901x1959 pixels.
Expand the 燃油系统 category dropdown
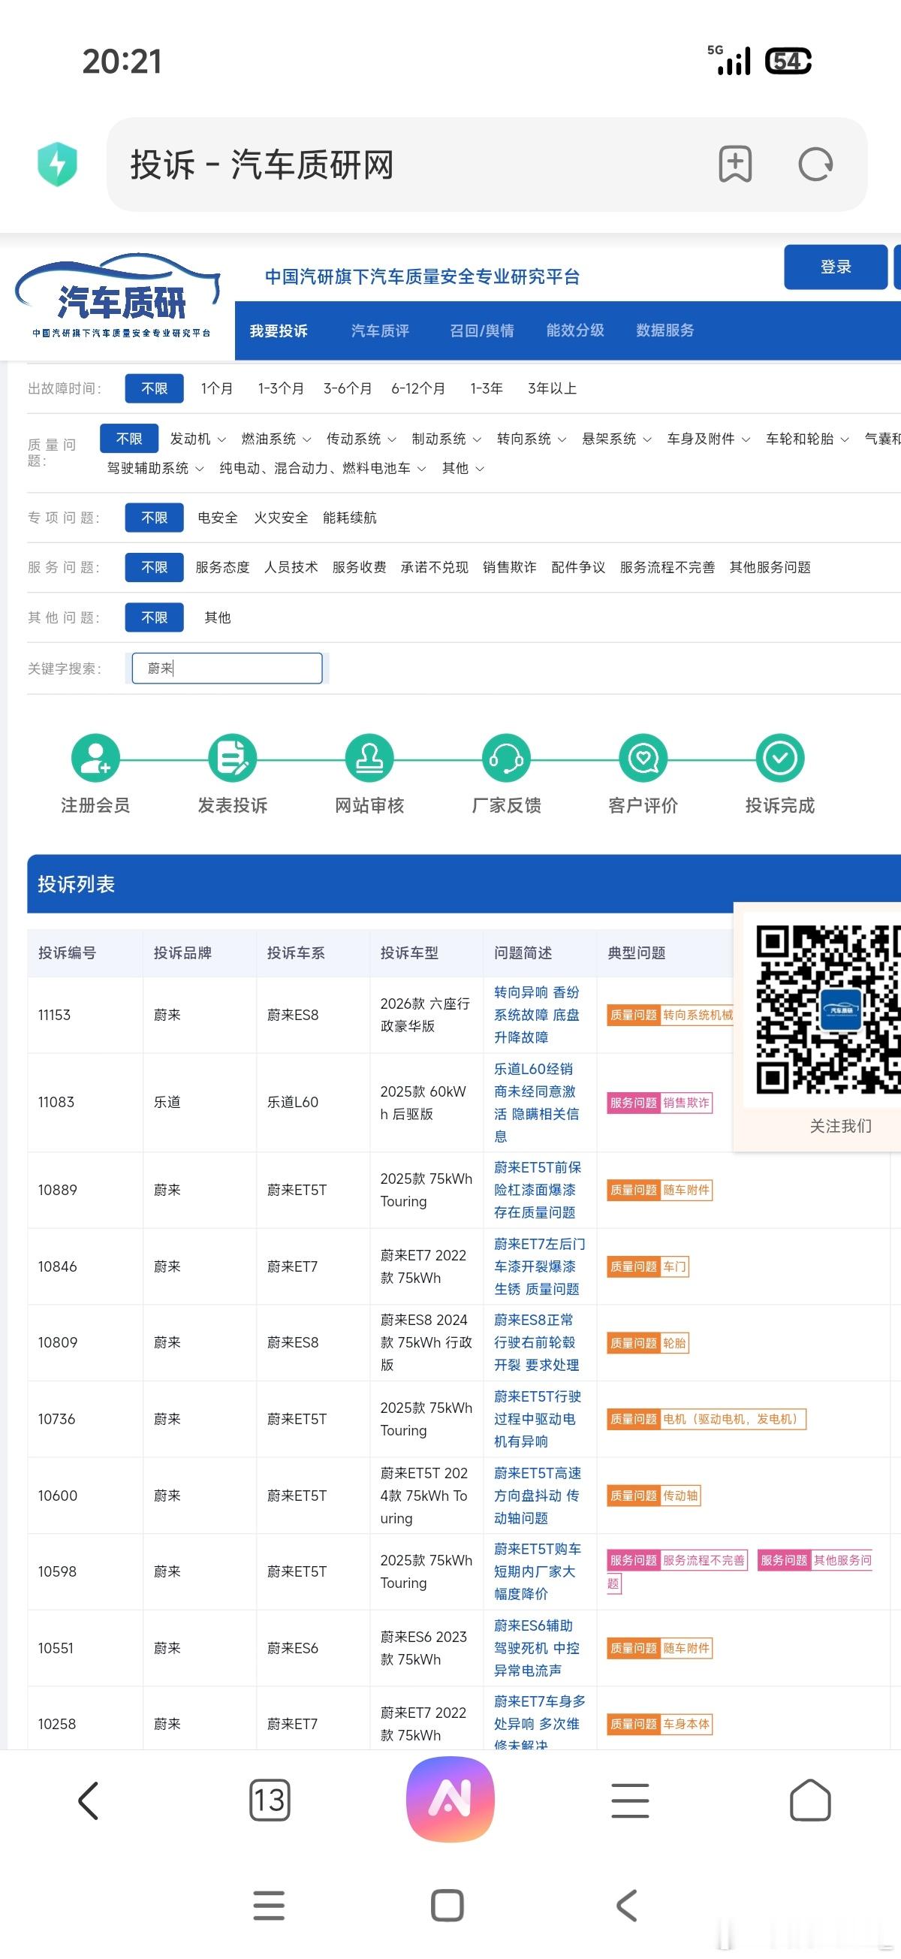276,439
